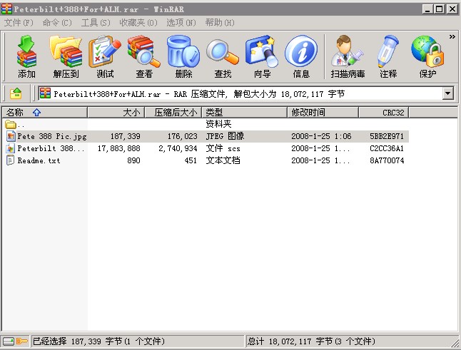Click the Extract To (解压到) icon

click(x=66, y=56)
